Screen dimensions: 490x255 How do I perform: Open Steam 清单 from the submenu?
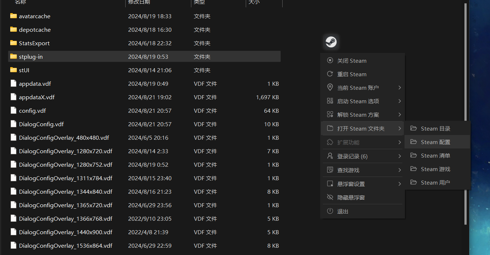point(437,155)
